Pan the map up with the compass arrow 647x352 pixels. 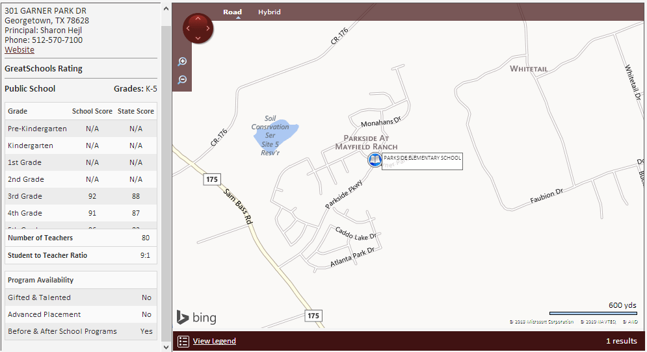click(x=198, y=19)
